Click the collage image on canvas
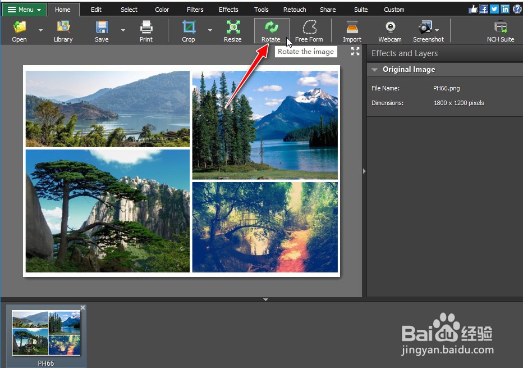The image size is (523, 368). click(x=182, y=171)
